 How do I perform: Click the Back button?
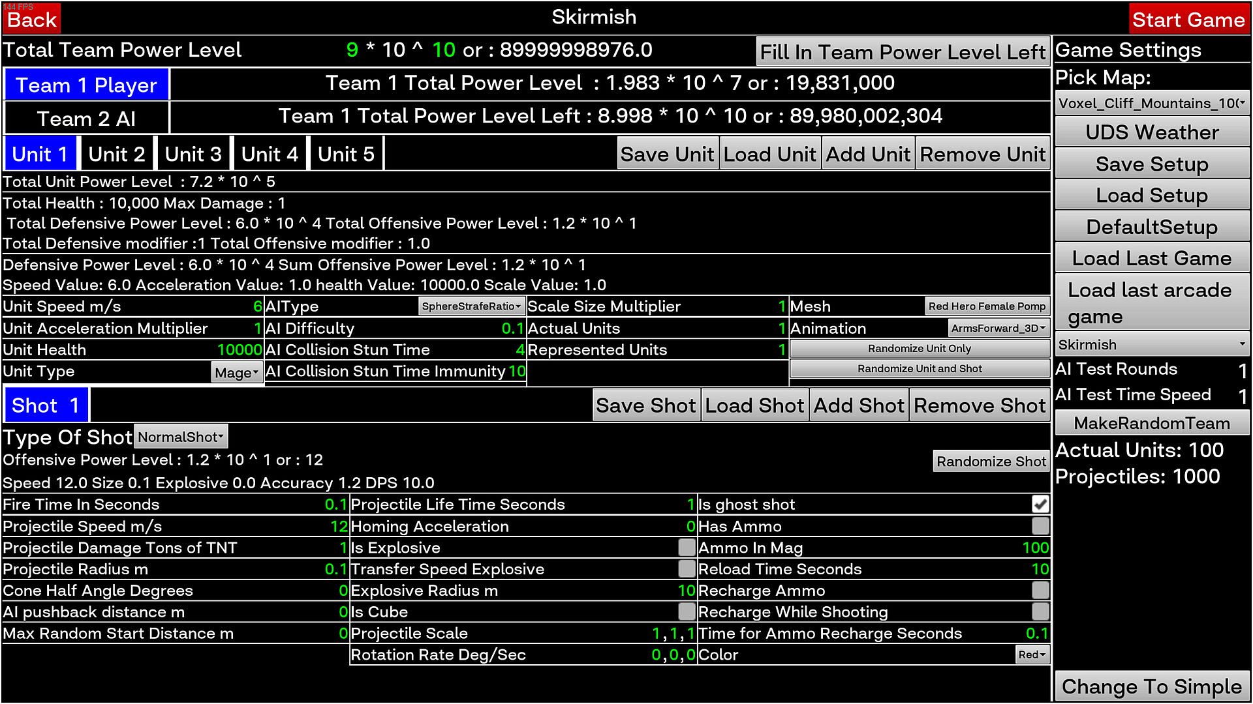32,20
